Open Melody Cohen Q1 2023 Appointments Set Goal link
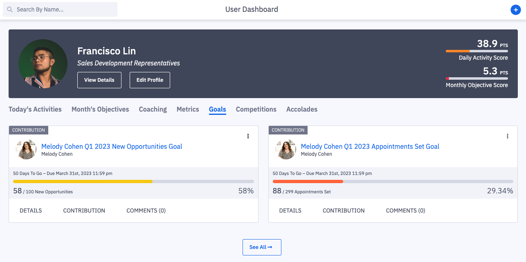Image resolution: width=526 pixels, height=262 pixels. [370, 146]
